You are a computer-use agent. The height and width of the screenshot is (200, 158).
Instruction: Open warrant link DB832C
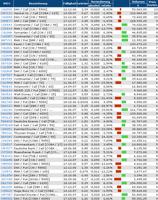(7, 106)
